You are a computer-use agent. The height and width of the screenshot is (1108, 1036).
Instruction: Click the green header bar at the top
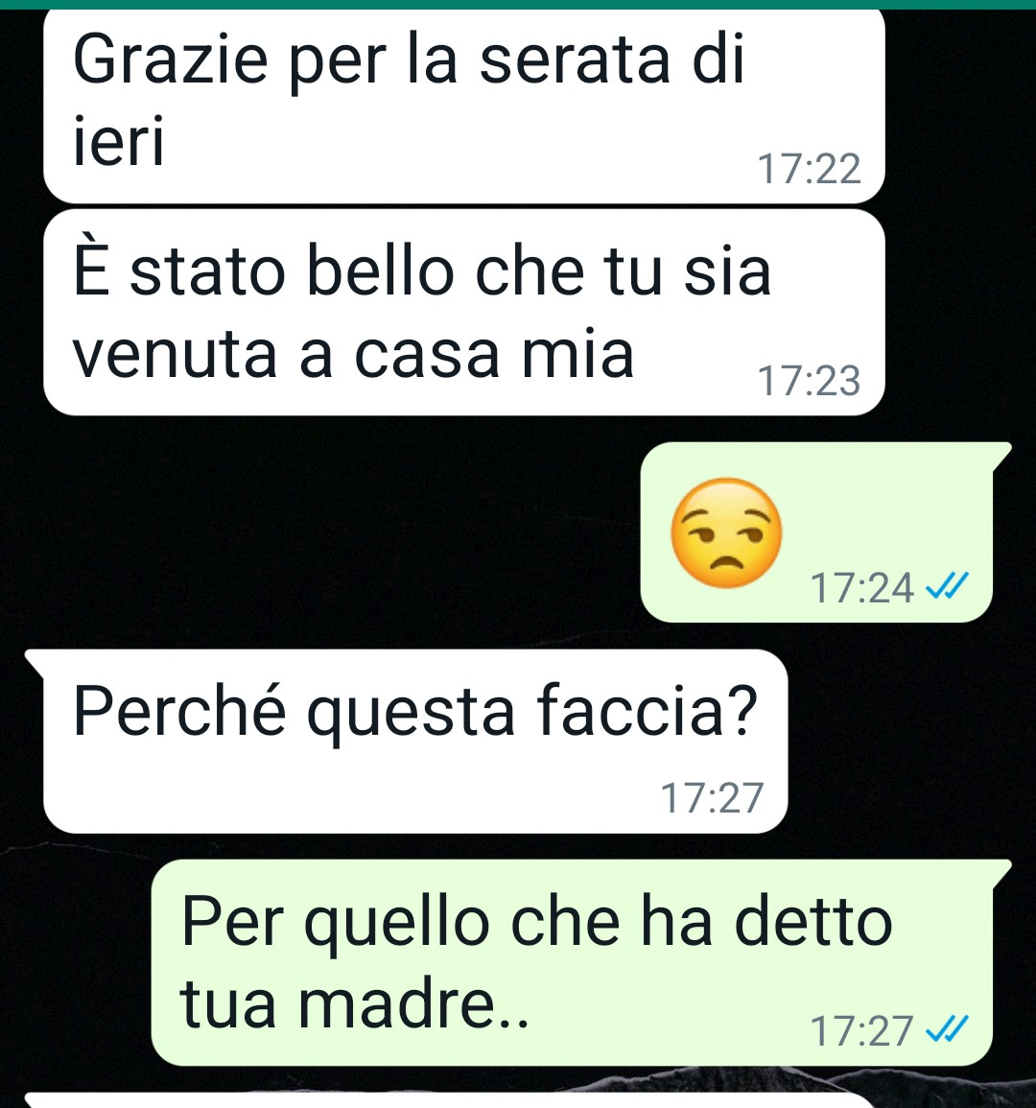[x=518, y=4]
